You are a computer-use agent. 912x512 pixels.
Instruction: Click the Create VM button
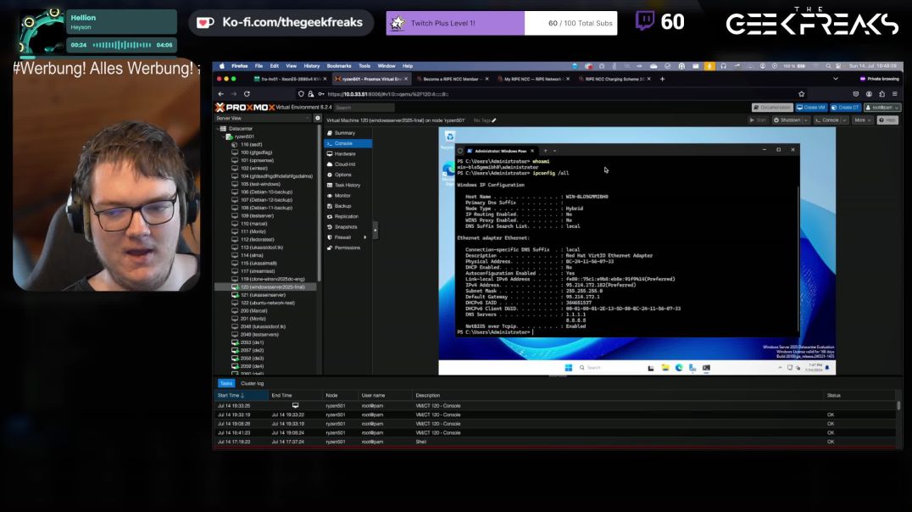811,108
